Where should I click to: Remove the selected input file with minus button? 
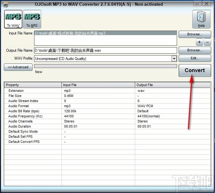[207, 42]
